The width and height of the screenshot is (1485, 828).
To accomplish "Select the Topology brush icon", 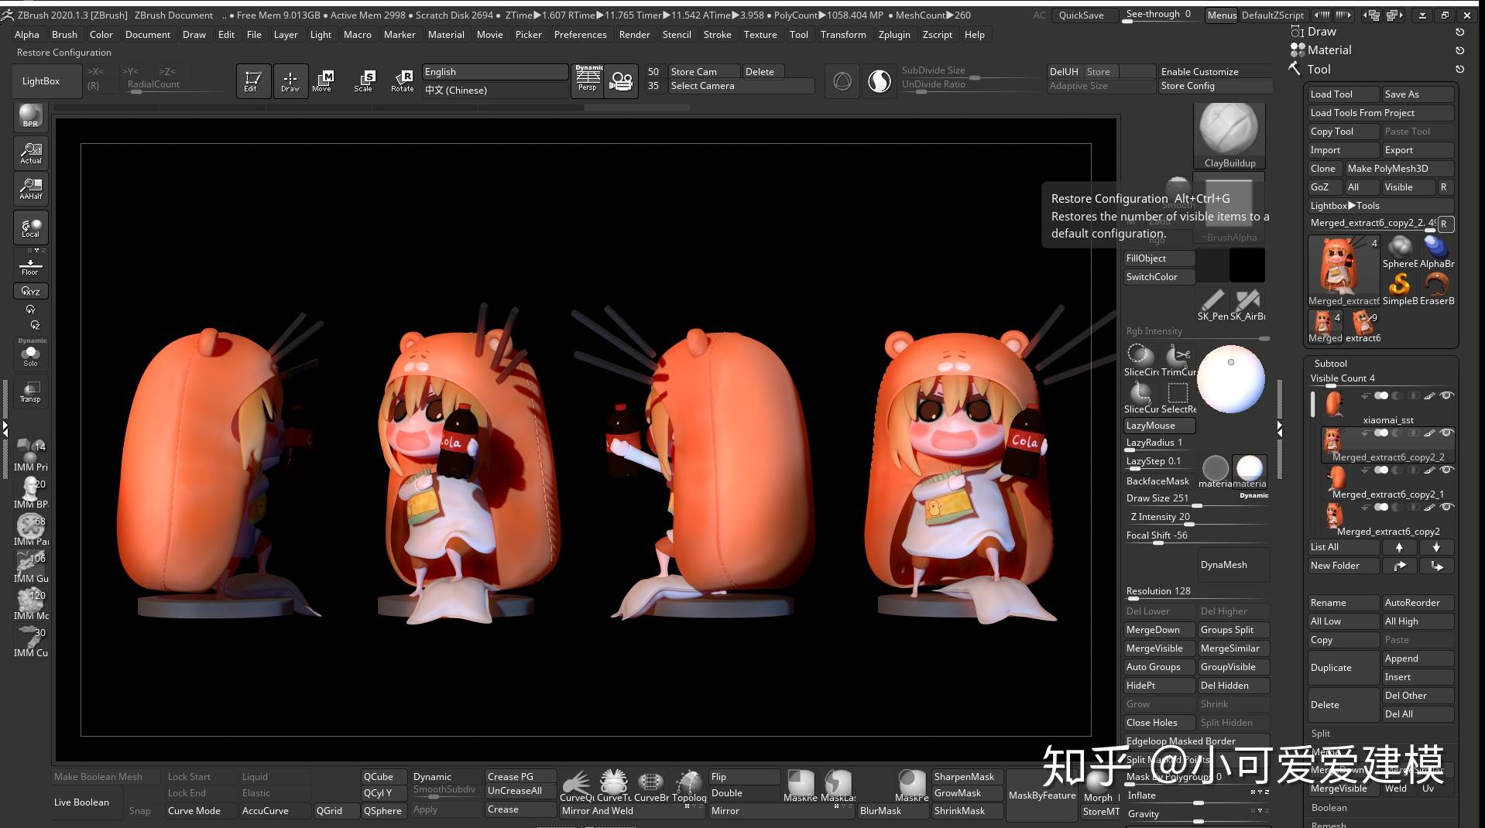I will (x=688, y=785).
